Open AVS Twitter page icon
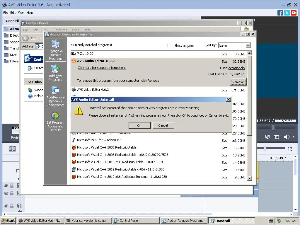This screenshot has width=300, height=225. click(x=287, y=13)
